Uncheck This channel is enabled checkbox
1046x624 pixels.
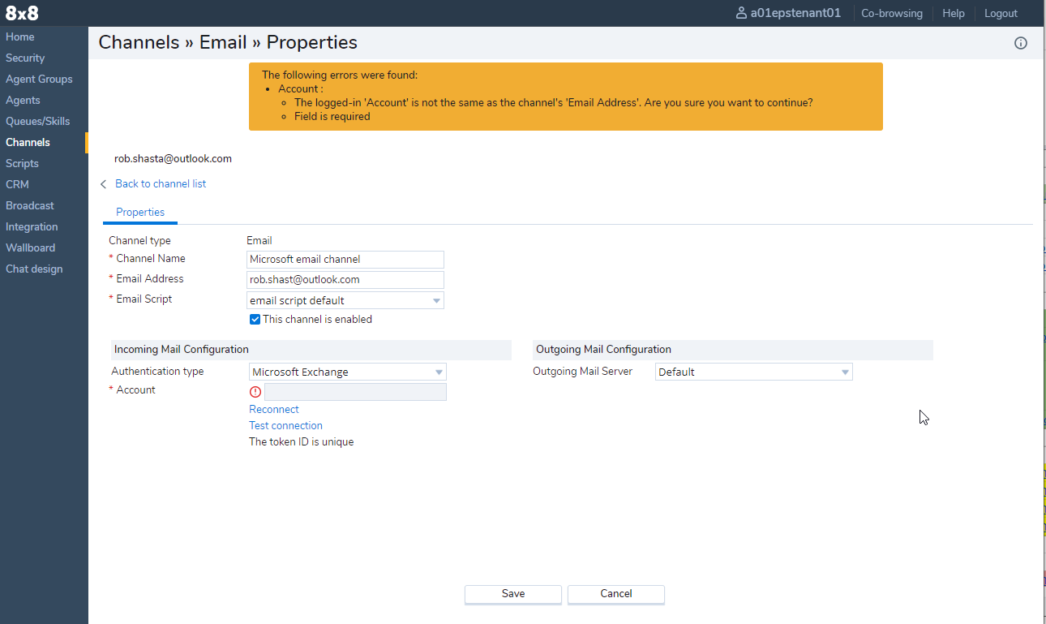[255, 320]
